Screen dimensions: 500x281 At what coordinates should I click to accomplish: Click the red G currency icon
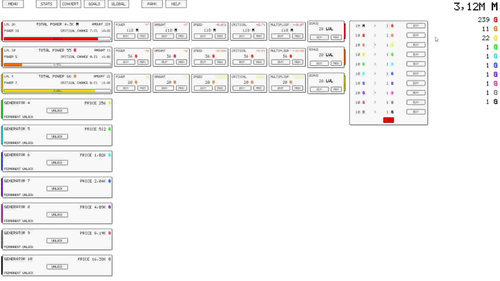495,20
